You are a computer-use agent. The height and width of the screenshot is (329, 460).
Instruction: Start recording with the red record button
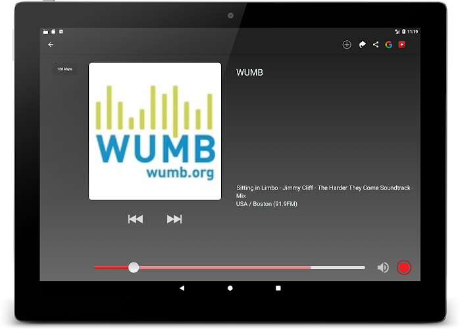point(404,267)
